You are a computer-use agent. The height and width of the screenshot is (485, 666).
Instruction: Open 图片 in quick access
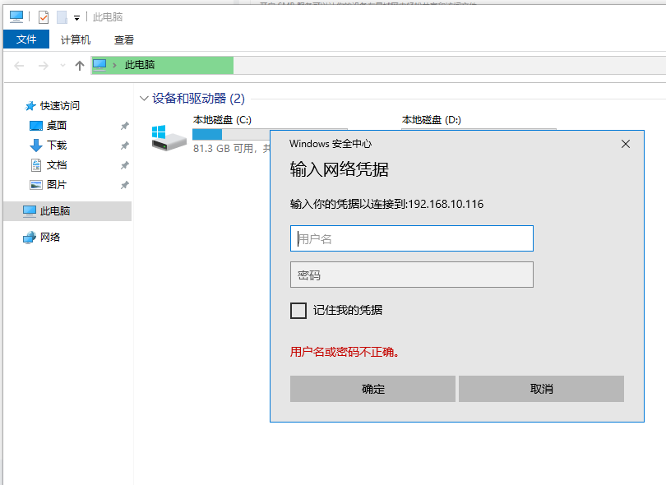point(57,185)
